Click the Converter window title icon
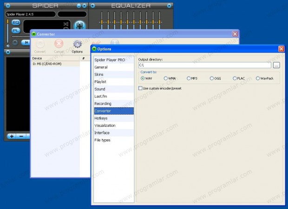Viewport: 288px width, 209px height. click(x=34, y=34)
